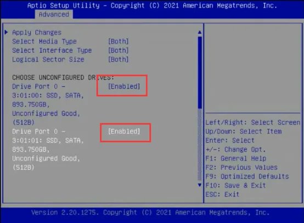Click 'F2: Previous Values' help text
Screen dimensions: 304x223
click(x=241, y=168)
